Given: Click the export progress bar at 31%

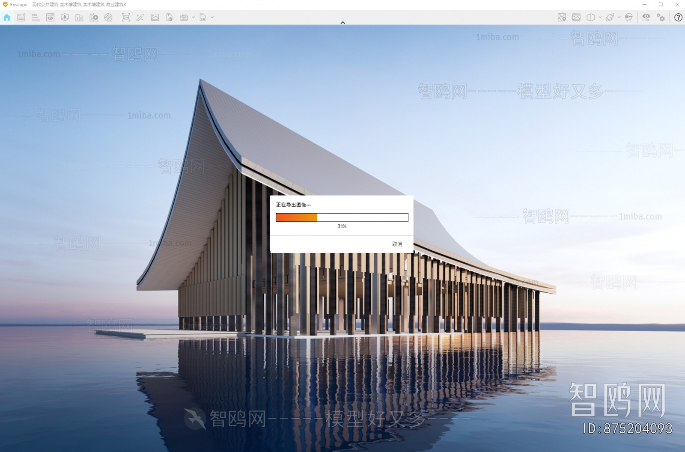Looking at the screenshot, I should point(342,217).
